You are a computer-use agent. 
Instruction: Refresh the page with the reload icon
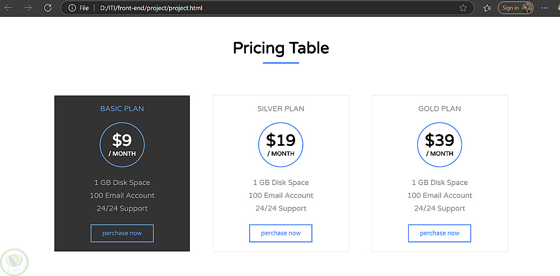click(x=48, y=8)
